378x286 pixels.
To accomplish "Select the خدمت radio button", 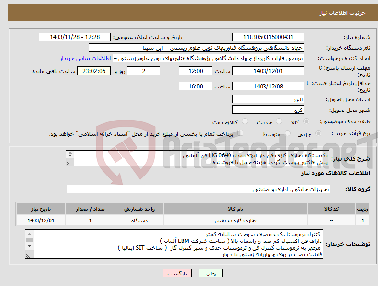I will click(279, 121).
